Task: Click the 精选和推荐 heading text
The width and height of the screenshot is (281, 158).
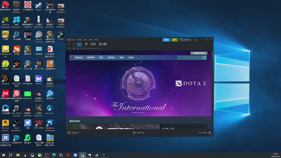Action: click(x=75, y=121)
